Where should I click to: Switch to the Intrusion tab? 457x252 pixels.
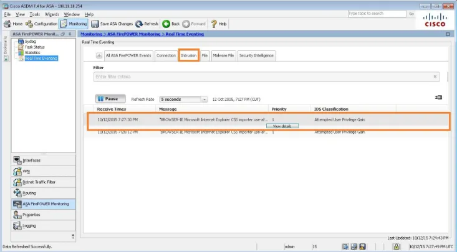(188, 55)
